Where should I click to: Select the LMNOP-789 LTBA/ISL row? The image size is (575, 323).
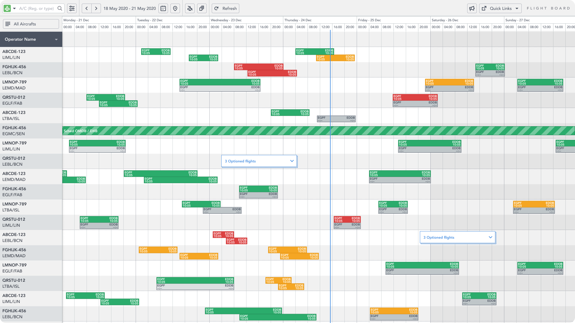(31, 207)
